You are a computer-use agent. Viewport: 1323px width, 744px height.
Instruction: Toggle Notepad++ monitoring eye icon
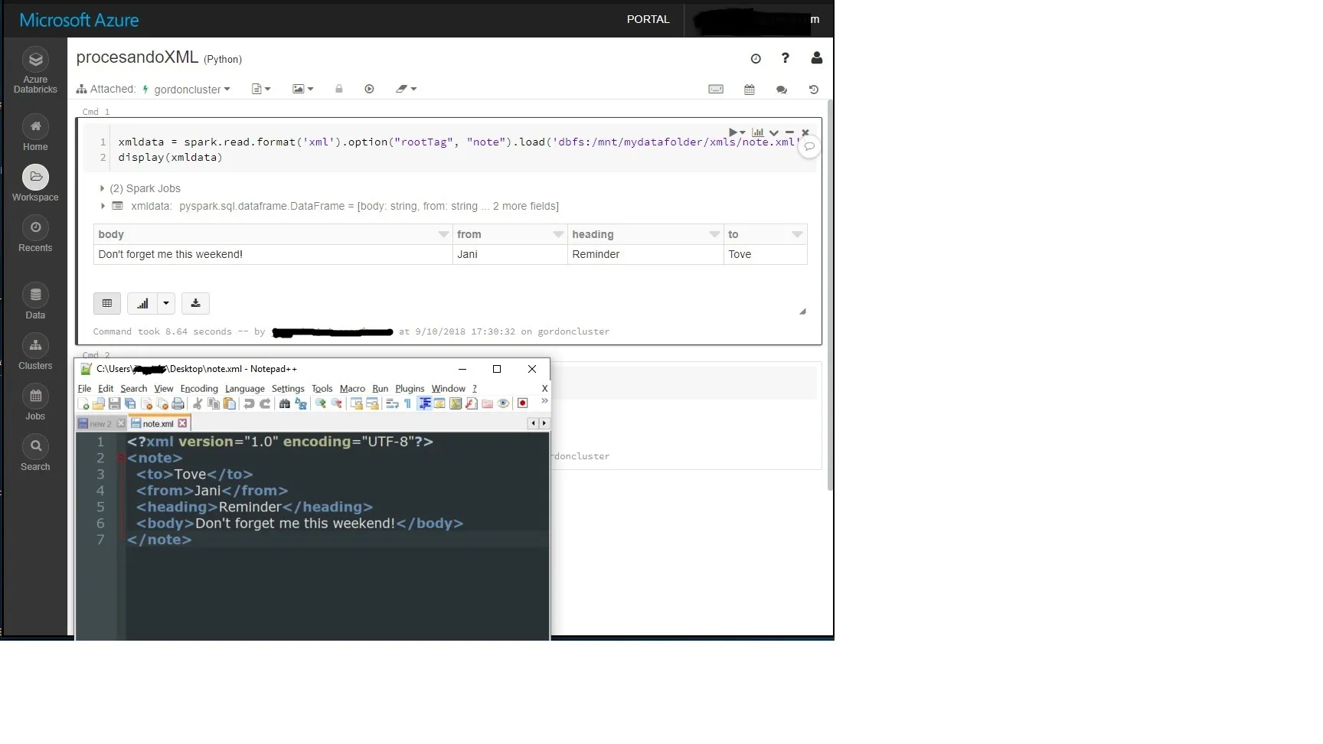(x=504, y=403)
